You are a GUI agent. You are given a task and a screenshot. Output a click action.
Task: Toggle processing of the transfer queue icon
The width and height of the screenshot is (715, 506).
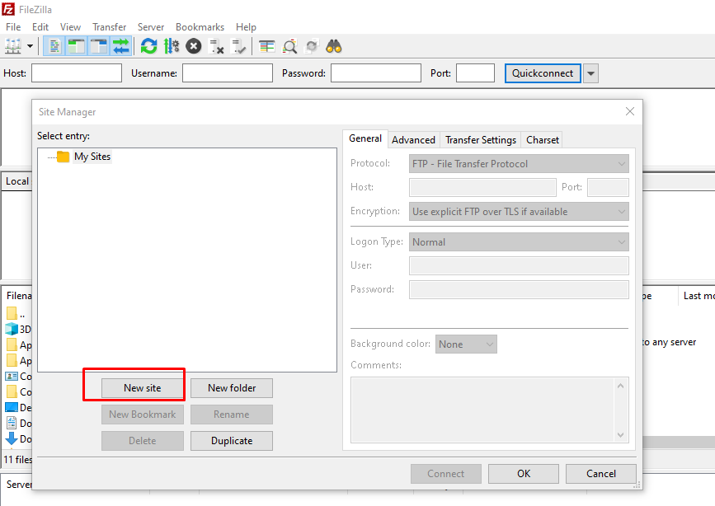tap(172, 46)
